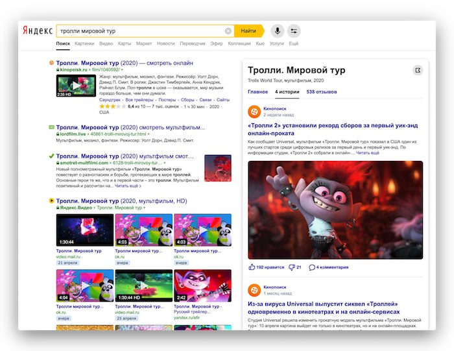
Task: Open the Услуги tab
Action: pos(276,43)
